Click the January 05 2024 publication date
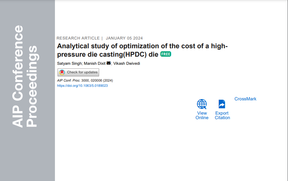Screen dimensions: 288x181 tap(124, 38)
